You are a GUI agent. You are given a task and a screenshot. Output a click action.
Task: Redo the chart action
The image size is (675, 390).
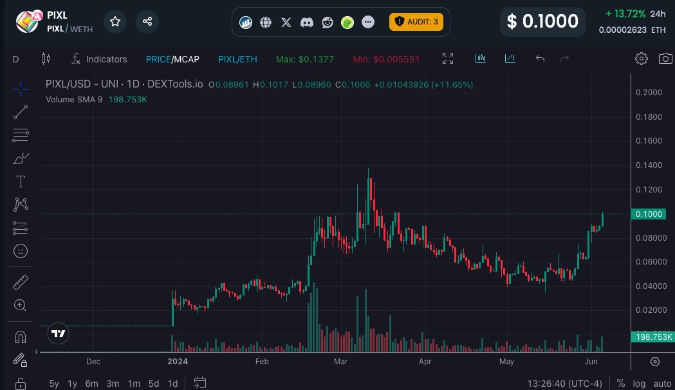pyautogui.click(x=564, y=59)
